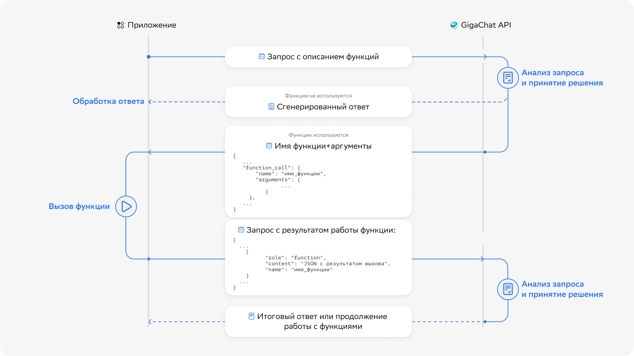This screenshot has width=634, height=356.
Task: Click the "content": "JSON с результатом вызова" line
Action: coord(328,264)
